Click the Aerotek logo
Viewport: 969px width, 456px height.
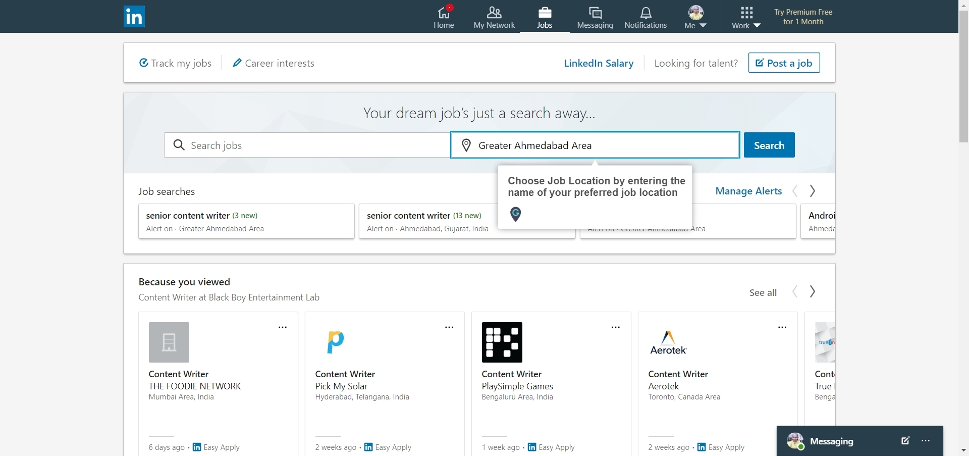pos(669,342)
